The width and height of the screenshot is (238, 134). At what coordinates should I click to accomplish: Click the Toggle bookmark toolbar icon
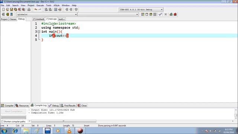(76, 9)
